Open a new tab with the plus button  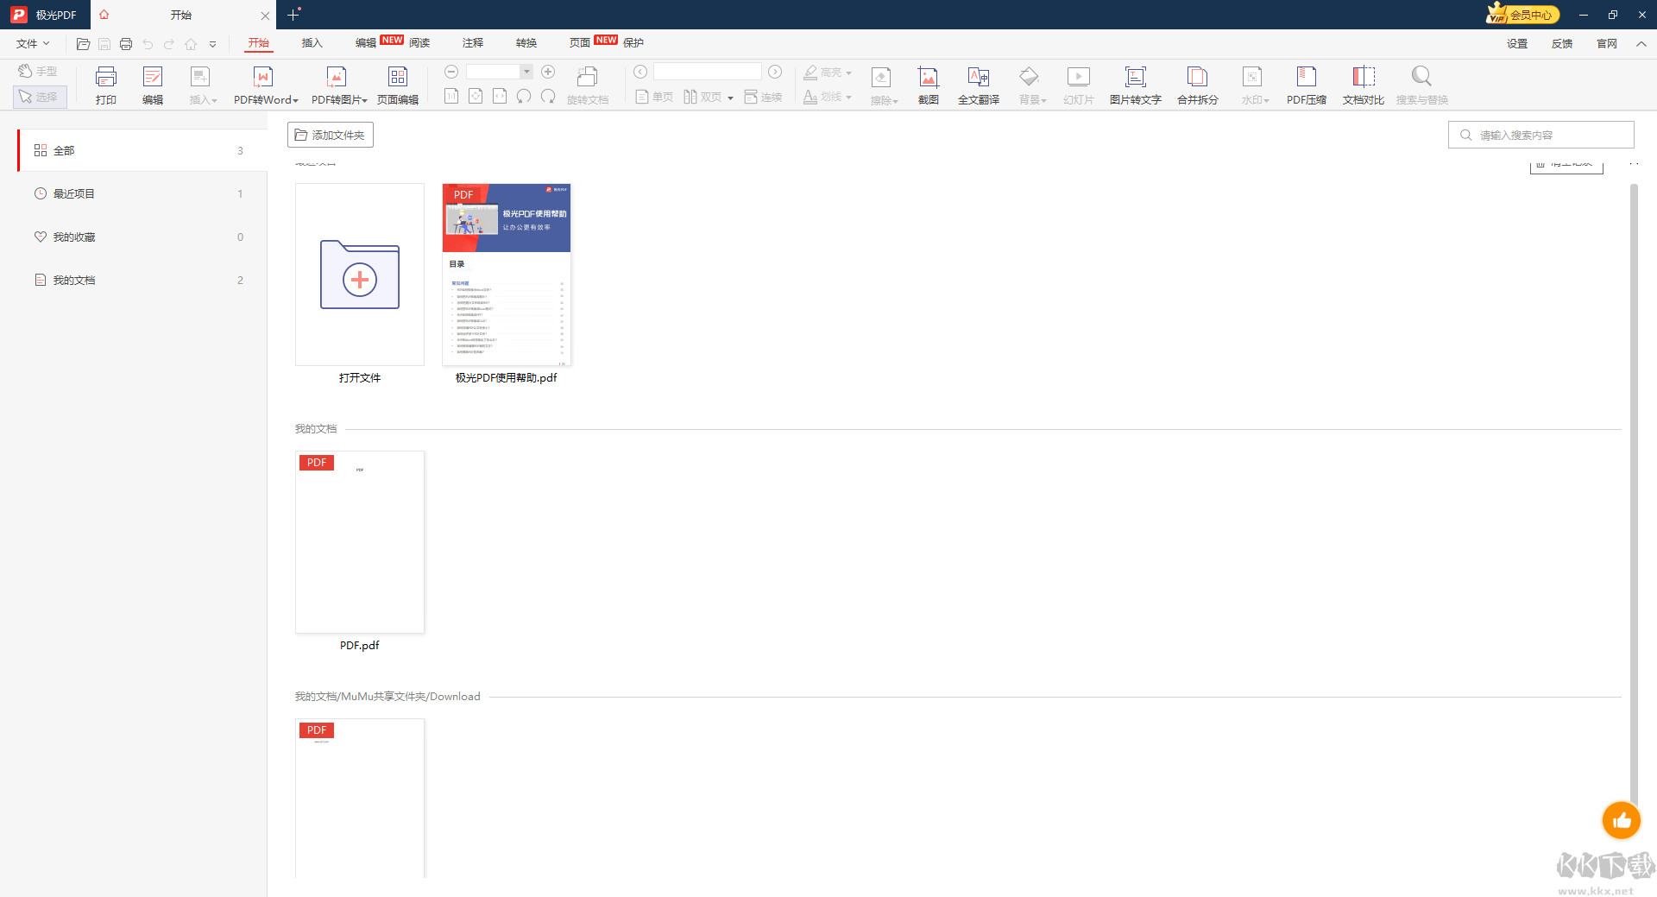[x=293, y=15]
